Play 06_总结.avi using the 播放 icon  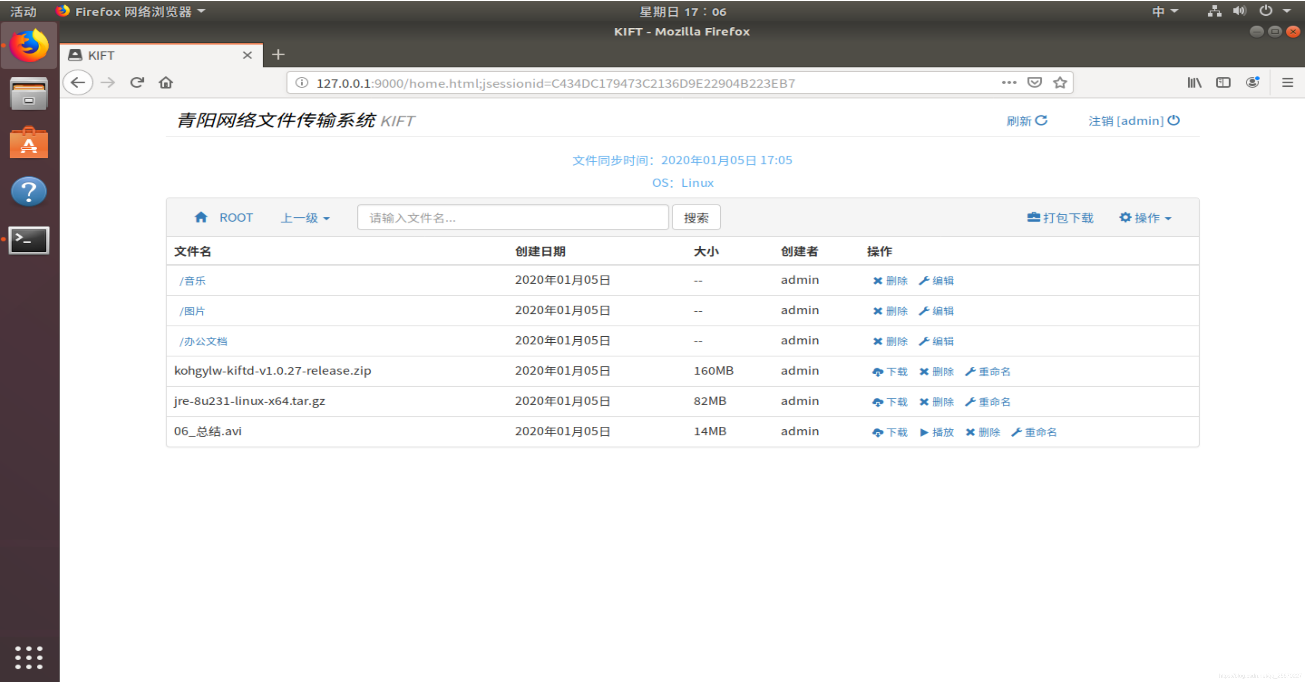coord(924,432)
